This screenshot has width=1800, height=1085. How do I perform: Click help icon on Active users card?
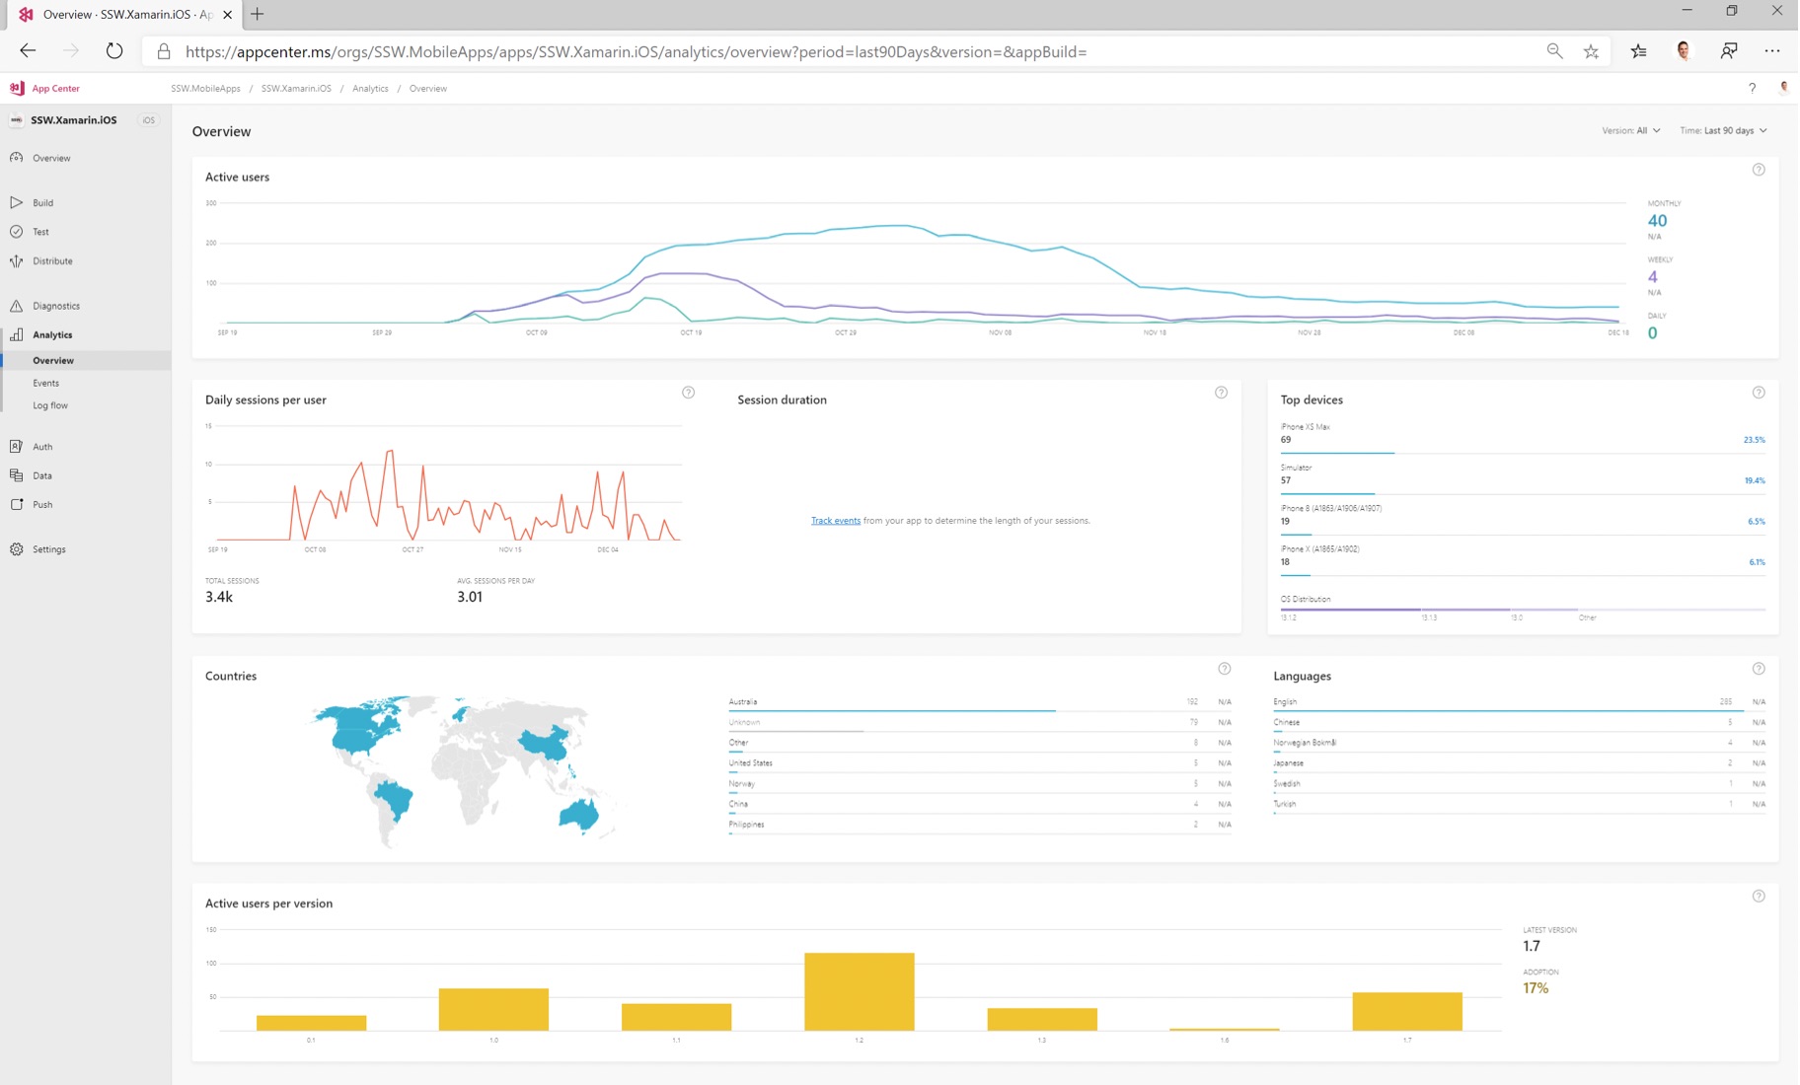click(1758, 170)
